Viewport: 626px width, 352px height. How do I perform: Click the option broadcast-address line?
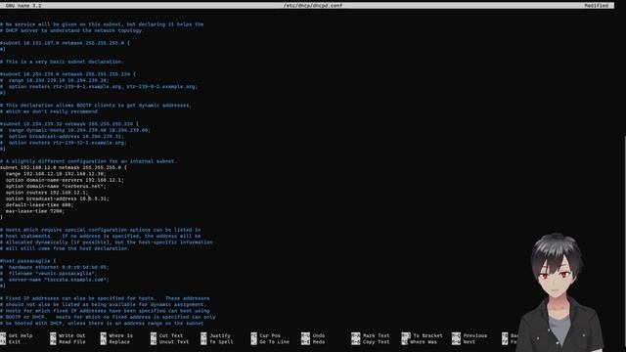tap(57, 198)
